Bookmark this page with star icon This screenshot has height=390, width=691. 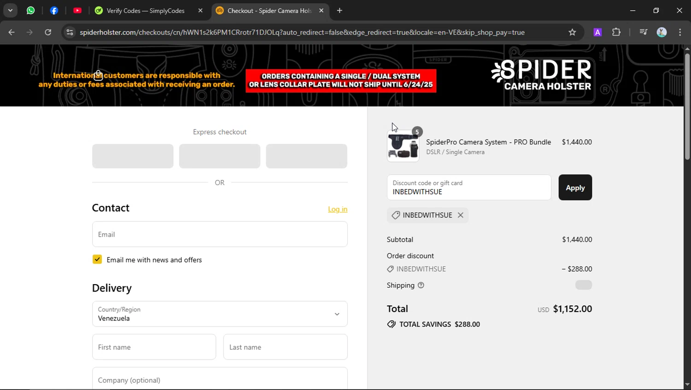572,32
